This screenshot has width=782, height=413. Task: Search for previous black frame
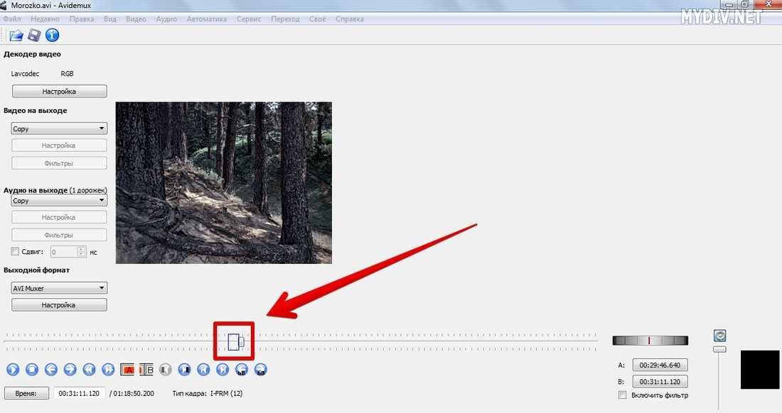(x=165, y=370)
